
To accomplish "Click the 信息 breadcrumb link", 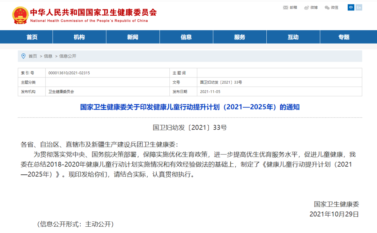I will (x=48, y=56).
